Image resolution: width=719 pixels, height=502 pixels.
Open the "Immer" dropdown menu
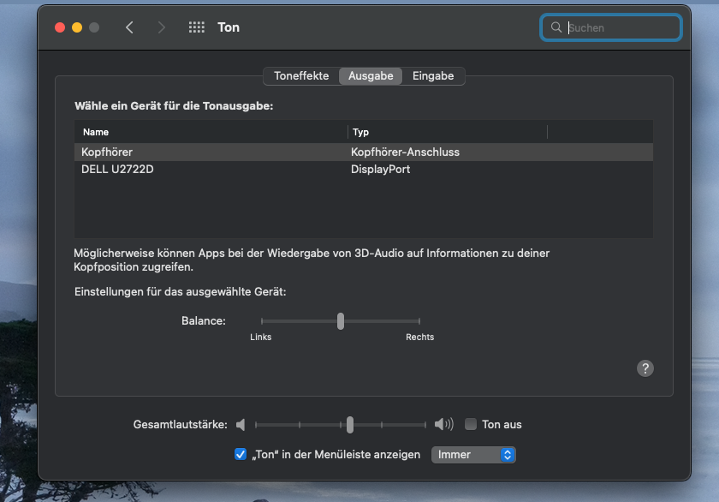pyautogui.click(x=473, y=454)
